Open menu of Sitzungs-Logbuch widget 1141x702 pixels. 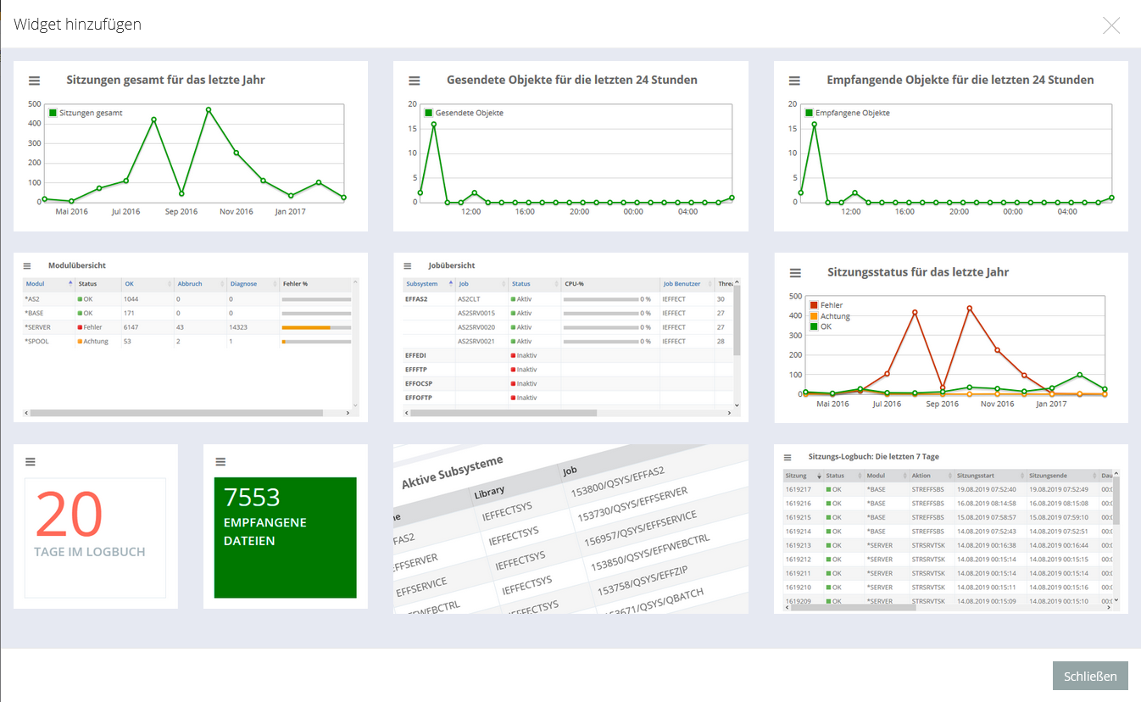tap(788, 457)
